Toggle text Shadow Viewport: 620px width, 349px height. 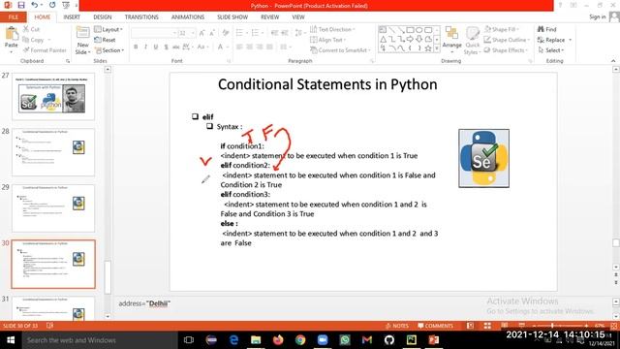[x=166, y=47]
